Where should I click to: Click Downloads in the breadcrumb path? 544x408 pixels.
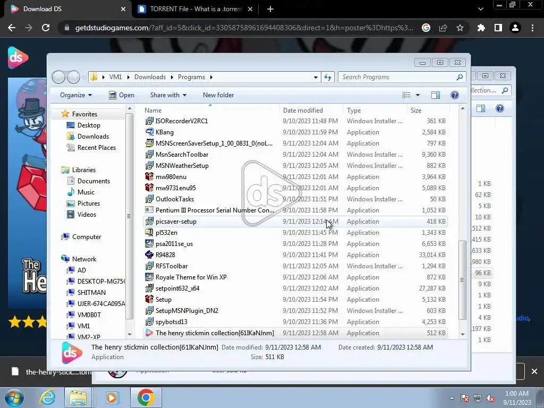[150, 77]
